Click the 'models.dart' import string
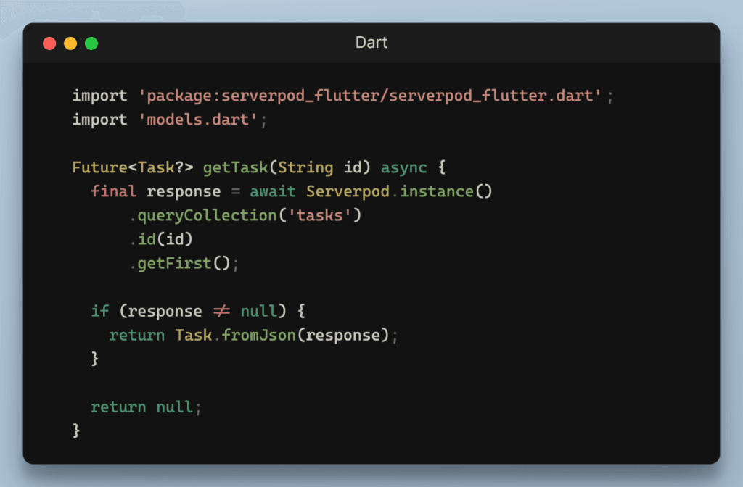The height and width of the screenshot is (487, 743). (x=198, y=120)
